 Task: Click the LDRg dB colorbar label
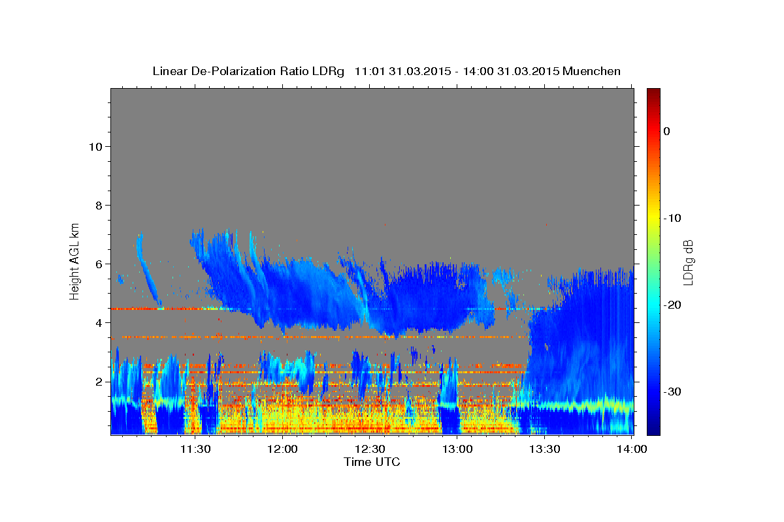(x=688, y=262)
